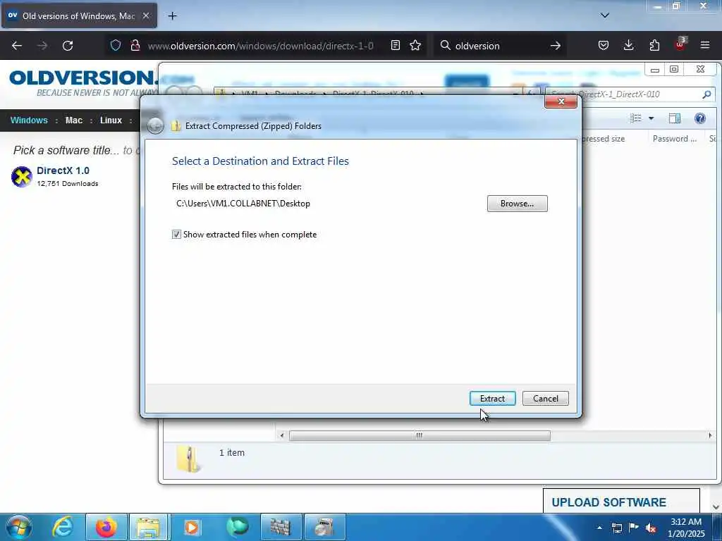Close the Old versions of Windows tab

145,15
